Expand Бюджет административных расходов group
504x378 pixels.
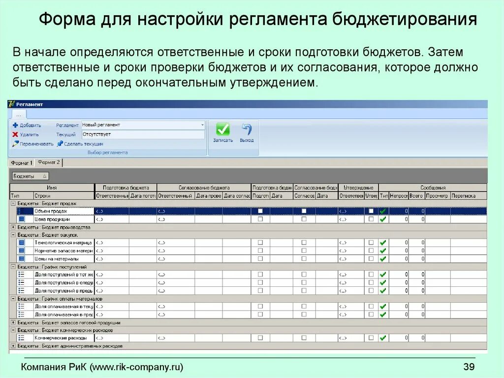point(13,346)
